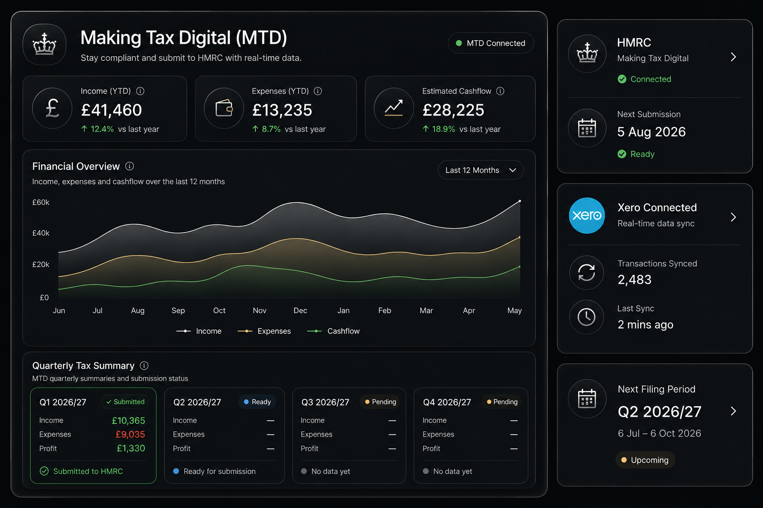Expand the HMRC Making Tax Digital chevron
Image resolution: width=763 pixels, height=508 pixels.
[734, 57]
